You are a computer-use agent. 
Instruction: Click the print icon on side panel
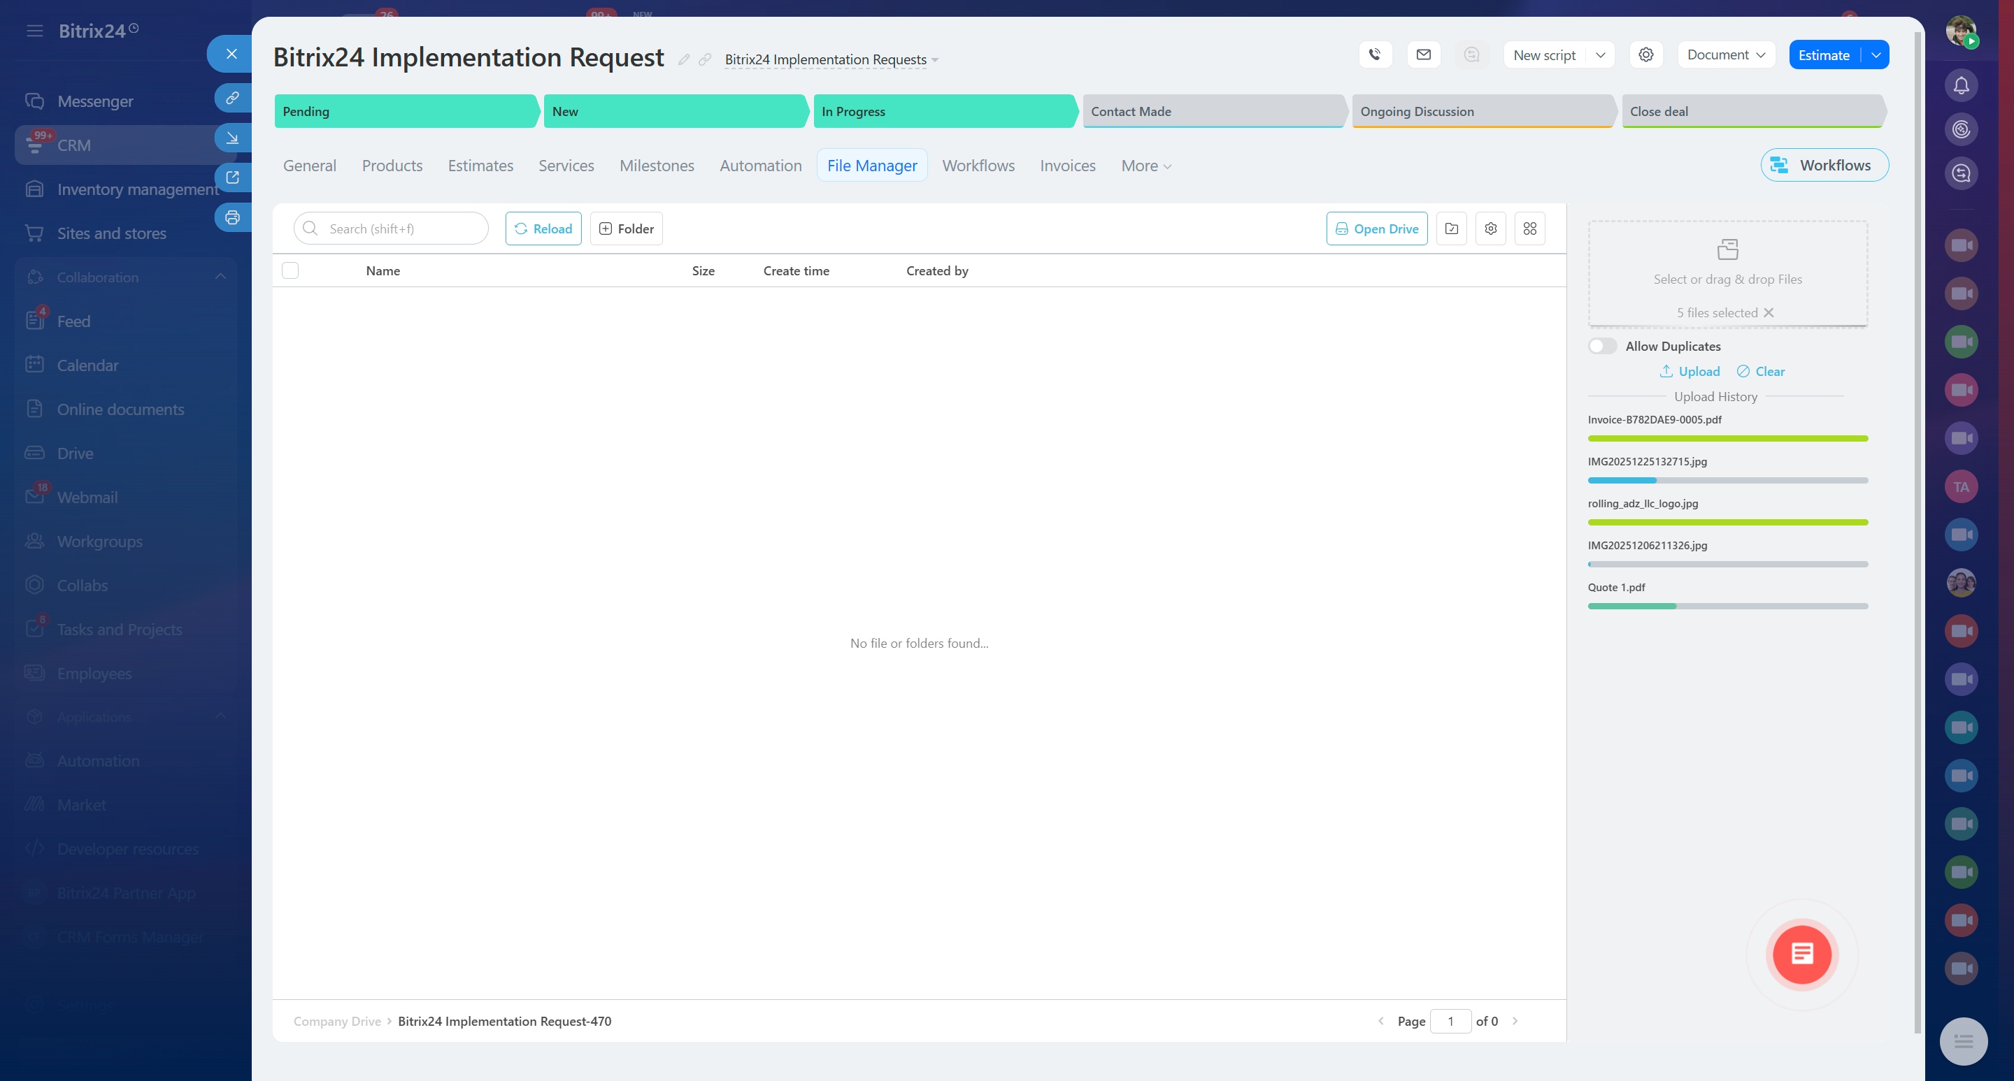[232, 218]
